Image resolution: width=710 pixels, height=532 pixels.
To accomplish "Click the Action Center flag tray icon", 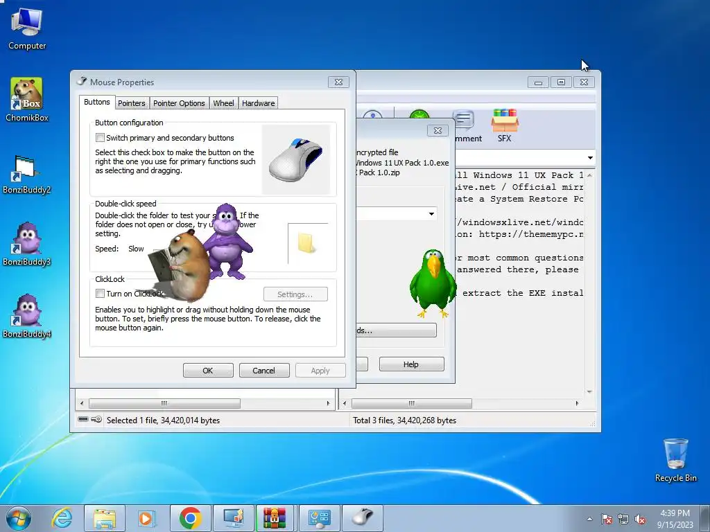I will (x=607, y=520).
